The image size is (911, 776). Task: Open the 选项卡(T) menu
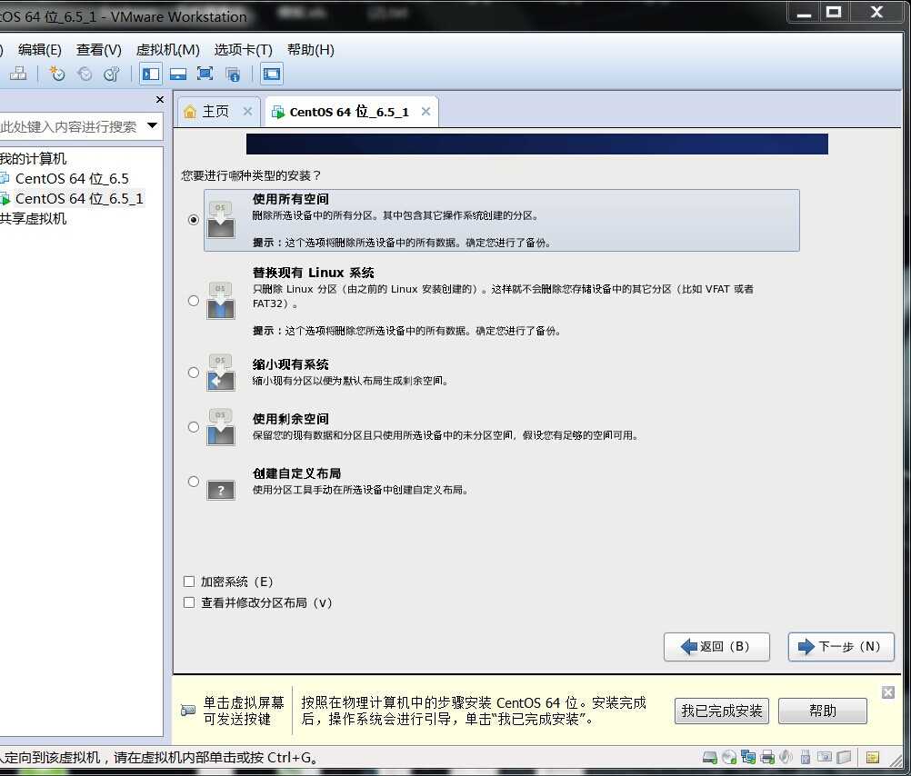(x=243, y=50)
